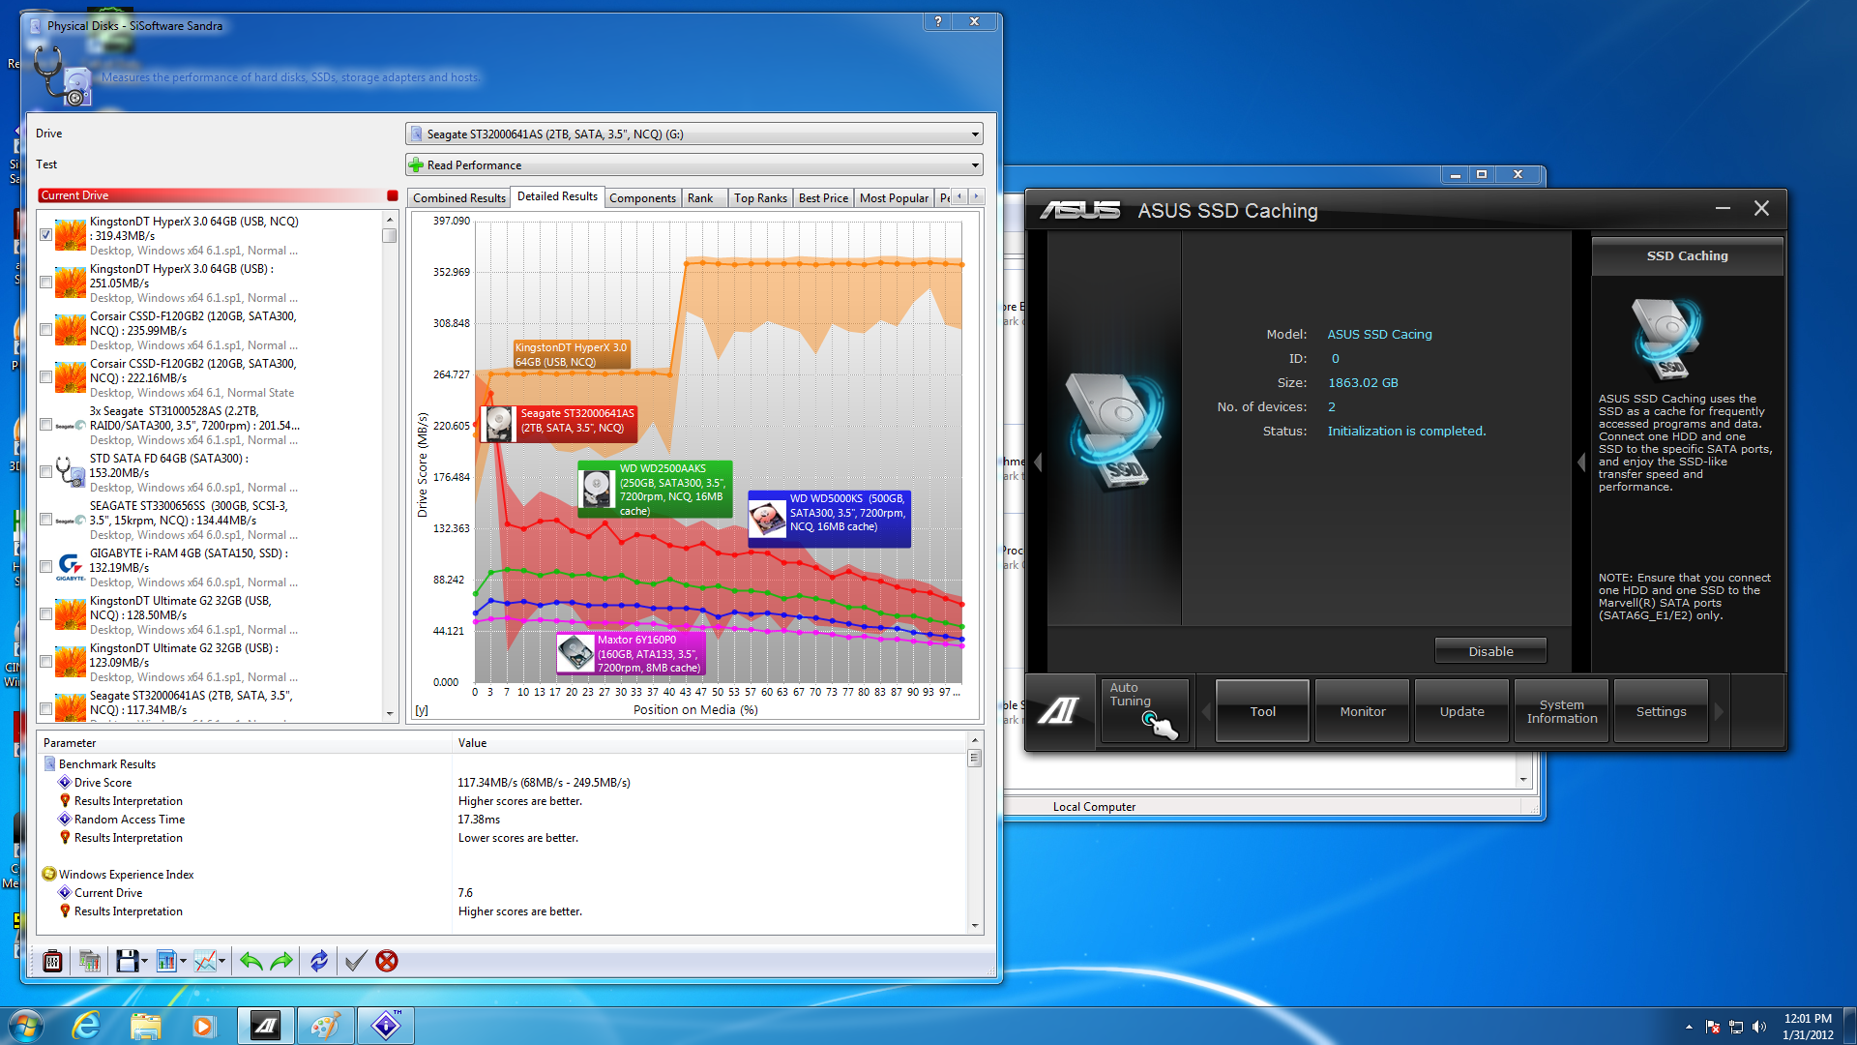Switch to the Top Ranks tab

point(760,198)
